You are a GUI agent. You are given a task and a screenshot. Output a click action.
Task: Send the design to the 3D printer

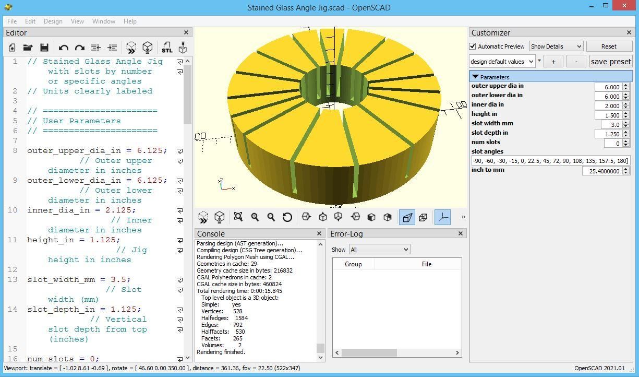click(x=183, y=48)
